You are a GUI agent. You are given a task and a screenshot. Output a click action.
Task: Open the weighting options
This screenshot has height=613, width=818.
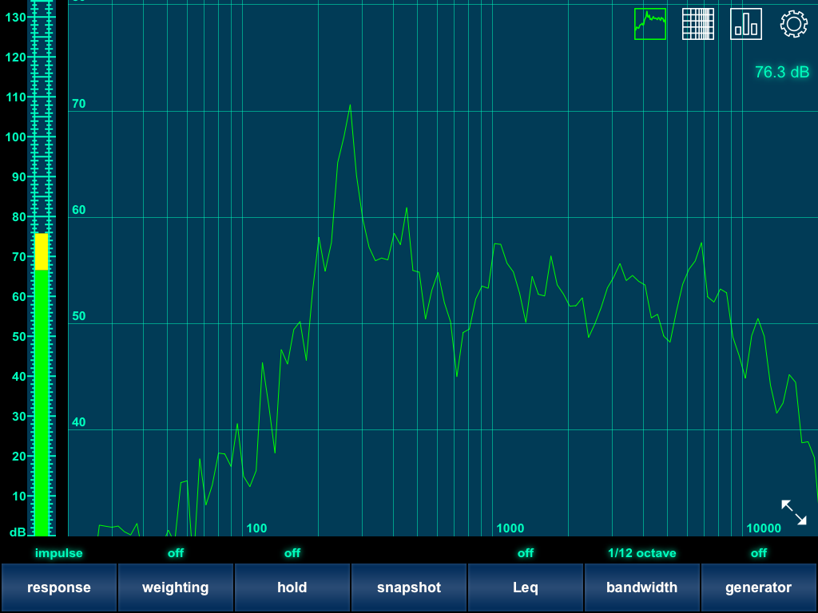[175, 587]
